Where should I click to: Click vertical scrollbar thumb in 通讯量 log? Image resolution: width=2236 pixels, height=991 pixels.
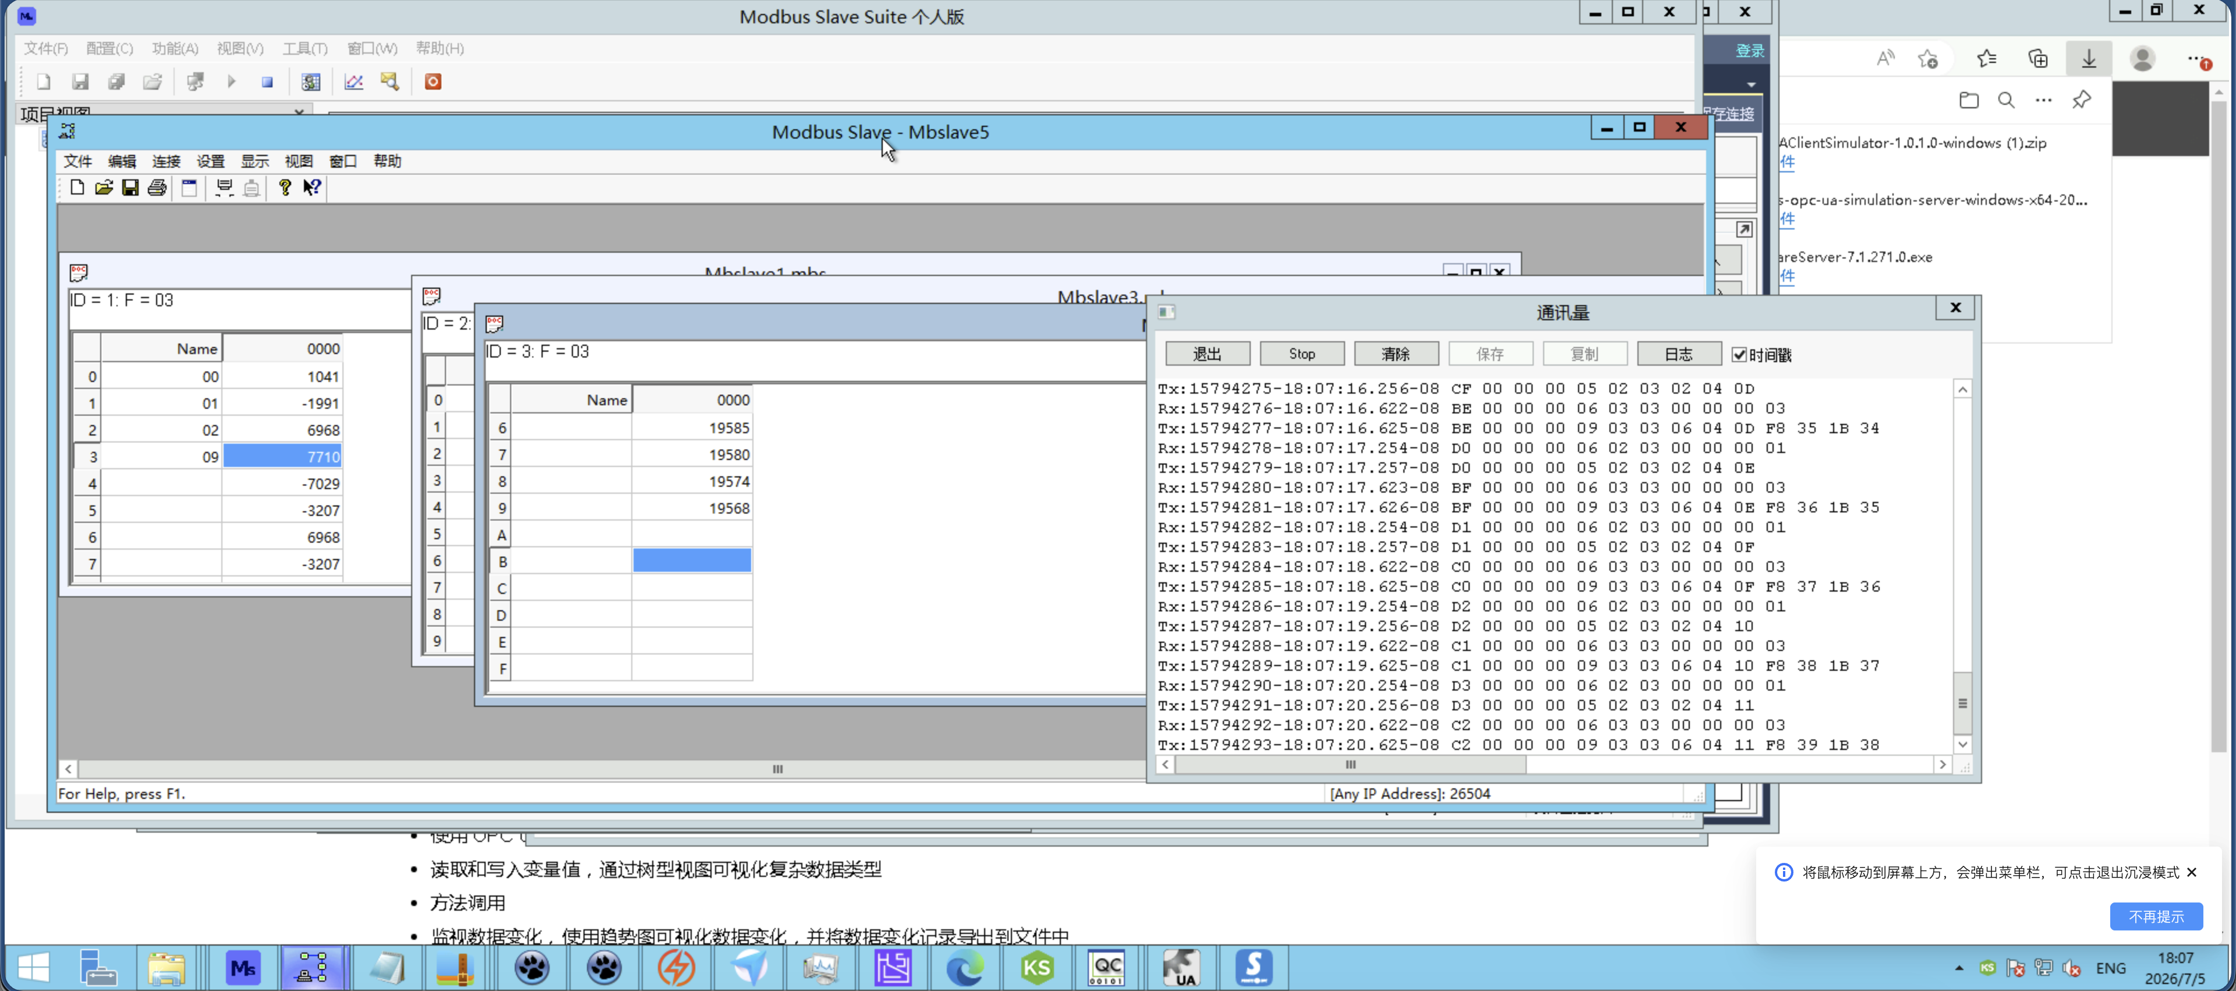click(x=1962, y=703)
